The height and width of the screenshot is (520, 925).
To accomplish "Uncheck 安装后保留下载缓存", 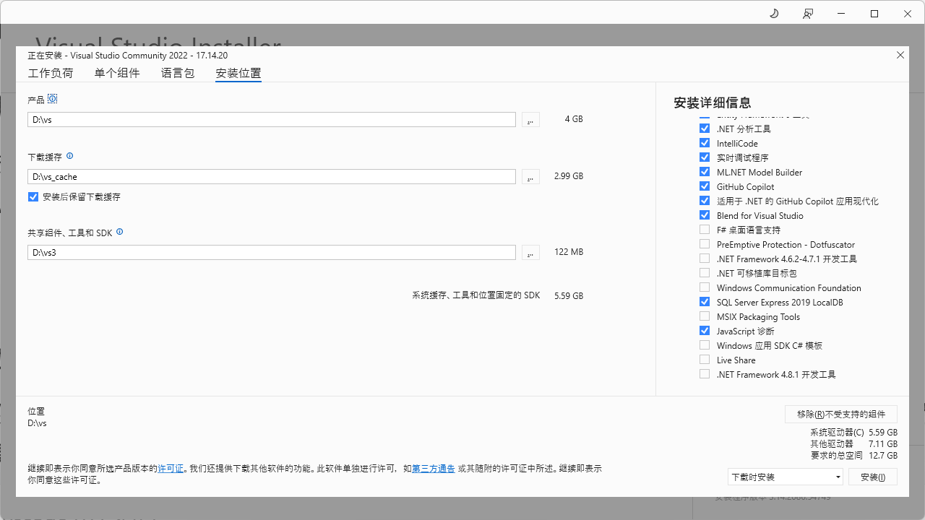I will pos(33,196).
